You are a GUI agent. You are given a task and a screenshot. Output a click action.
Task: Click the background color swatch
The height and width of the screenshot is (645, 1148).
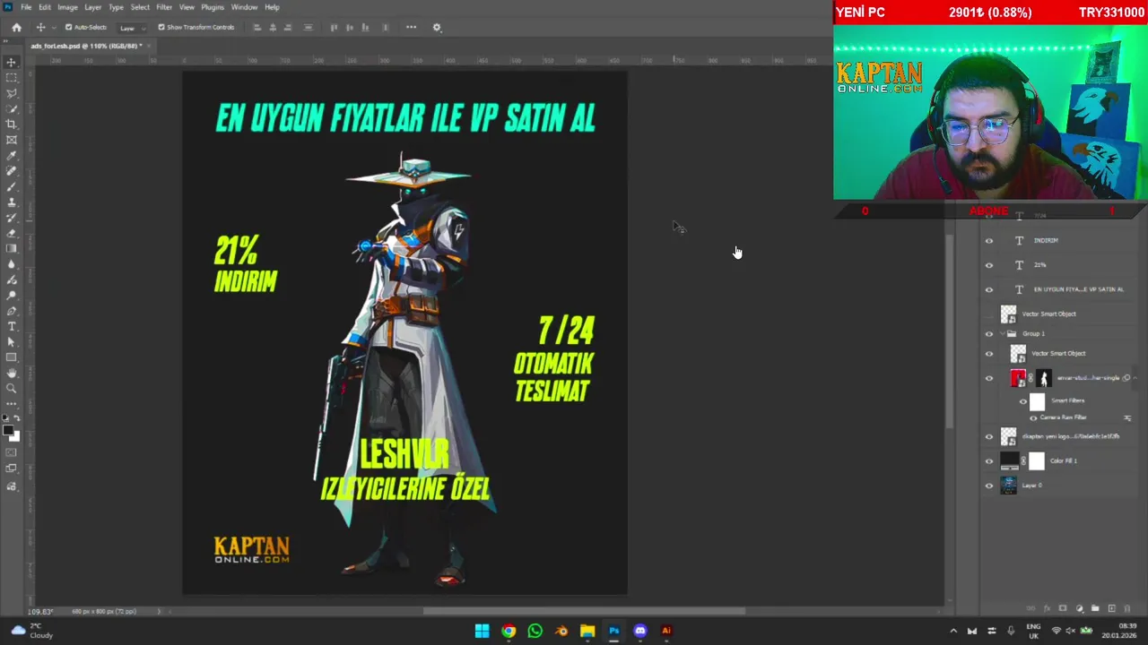click(14, 436)
